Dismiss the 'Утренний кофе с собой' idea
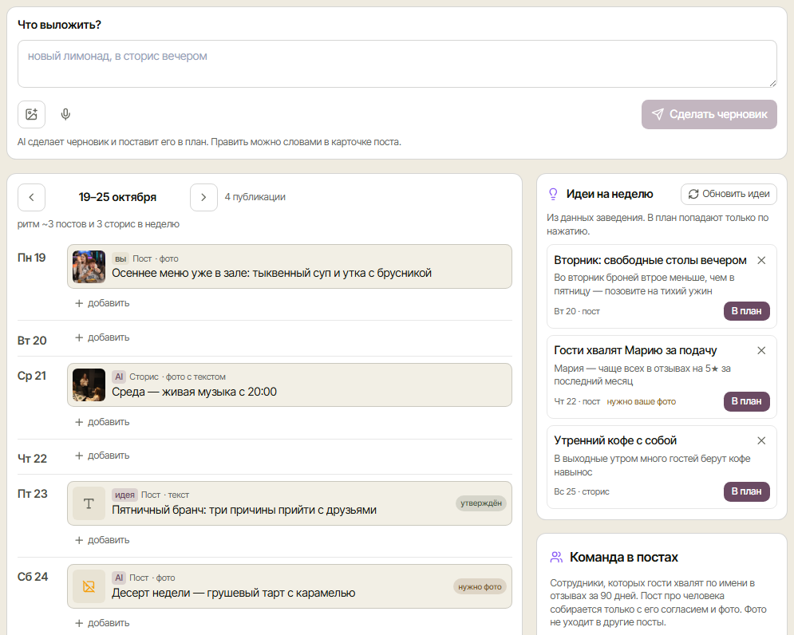Viewport: 794px width, 635px height. coord(761,440)
